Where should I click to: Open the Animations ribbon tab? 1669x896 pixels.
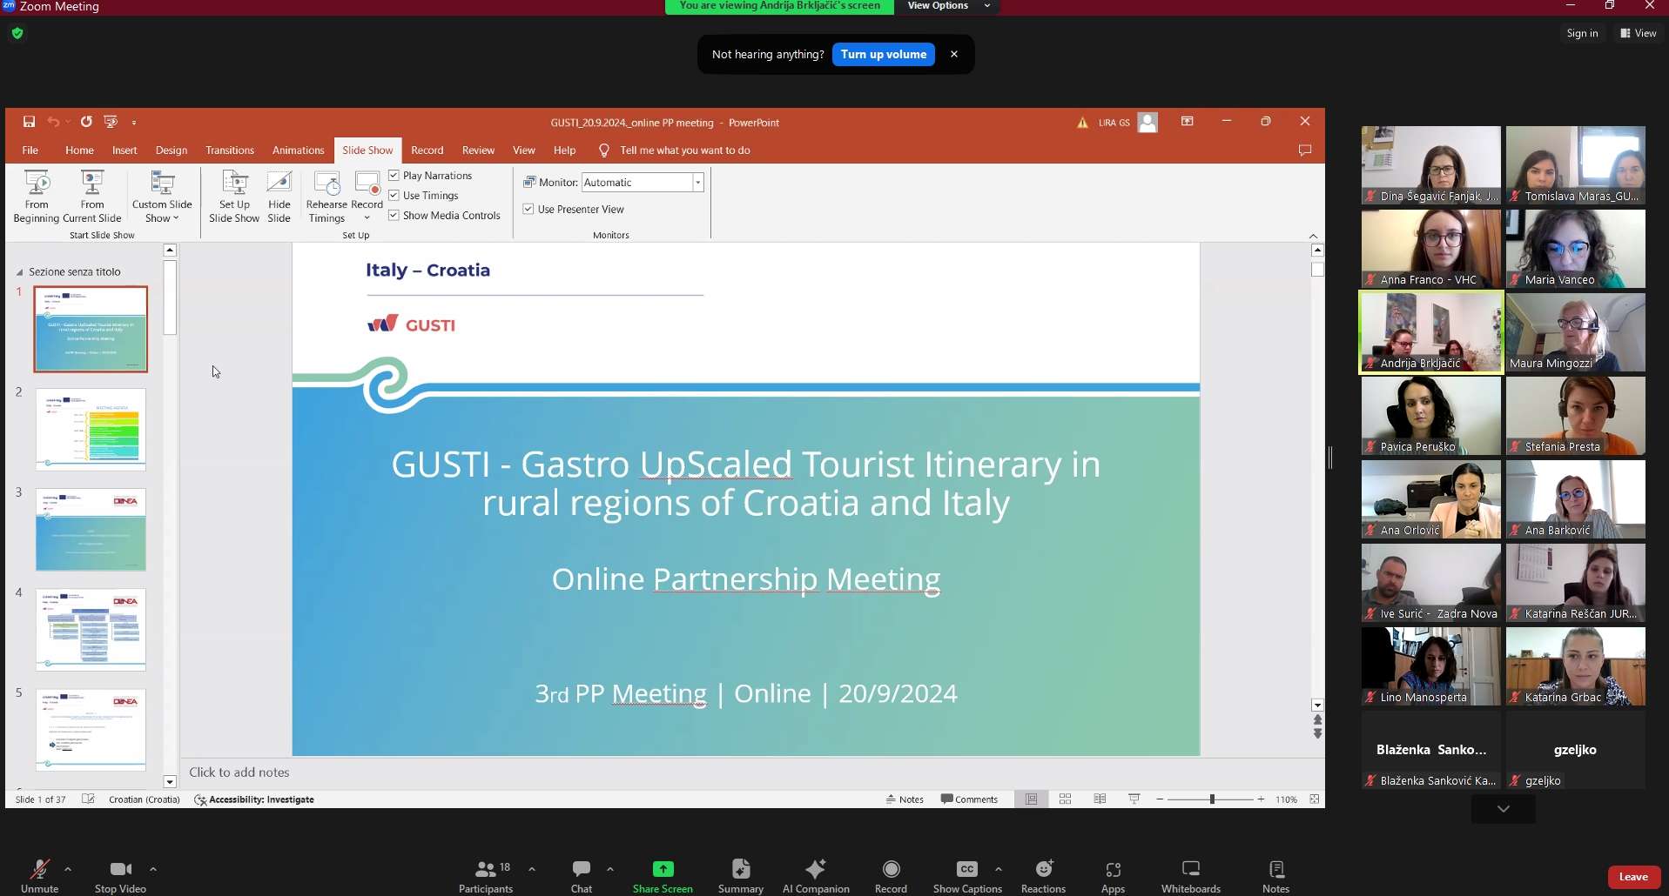coord(298,150)
